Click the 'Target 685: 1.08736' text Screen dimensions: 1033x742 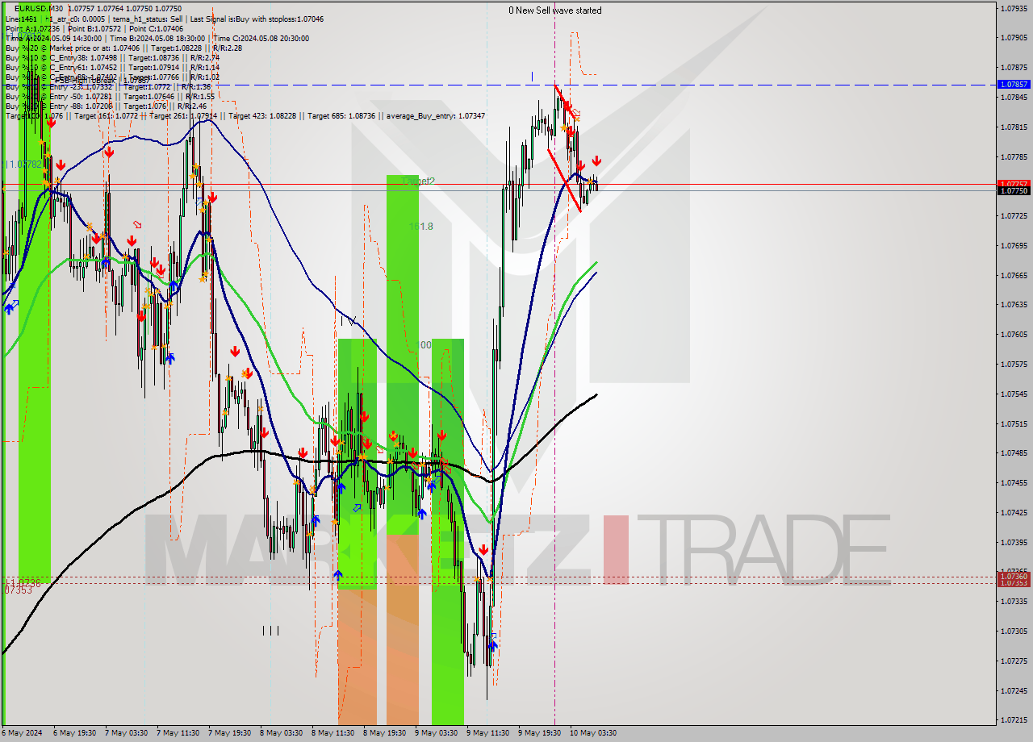[341, 116]
